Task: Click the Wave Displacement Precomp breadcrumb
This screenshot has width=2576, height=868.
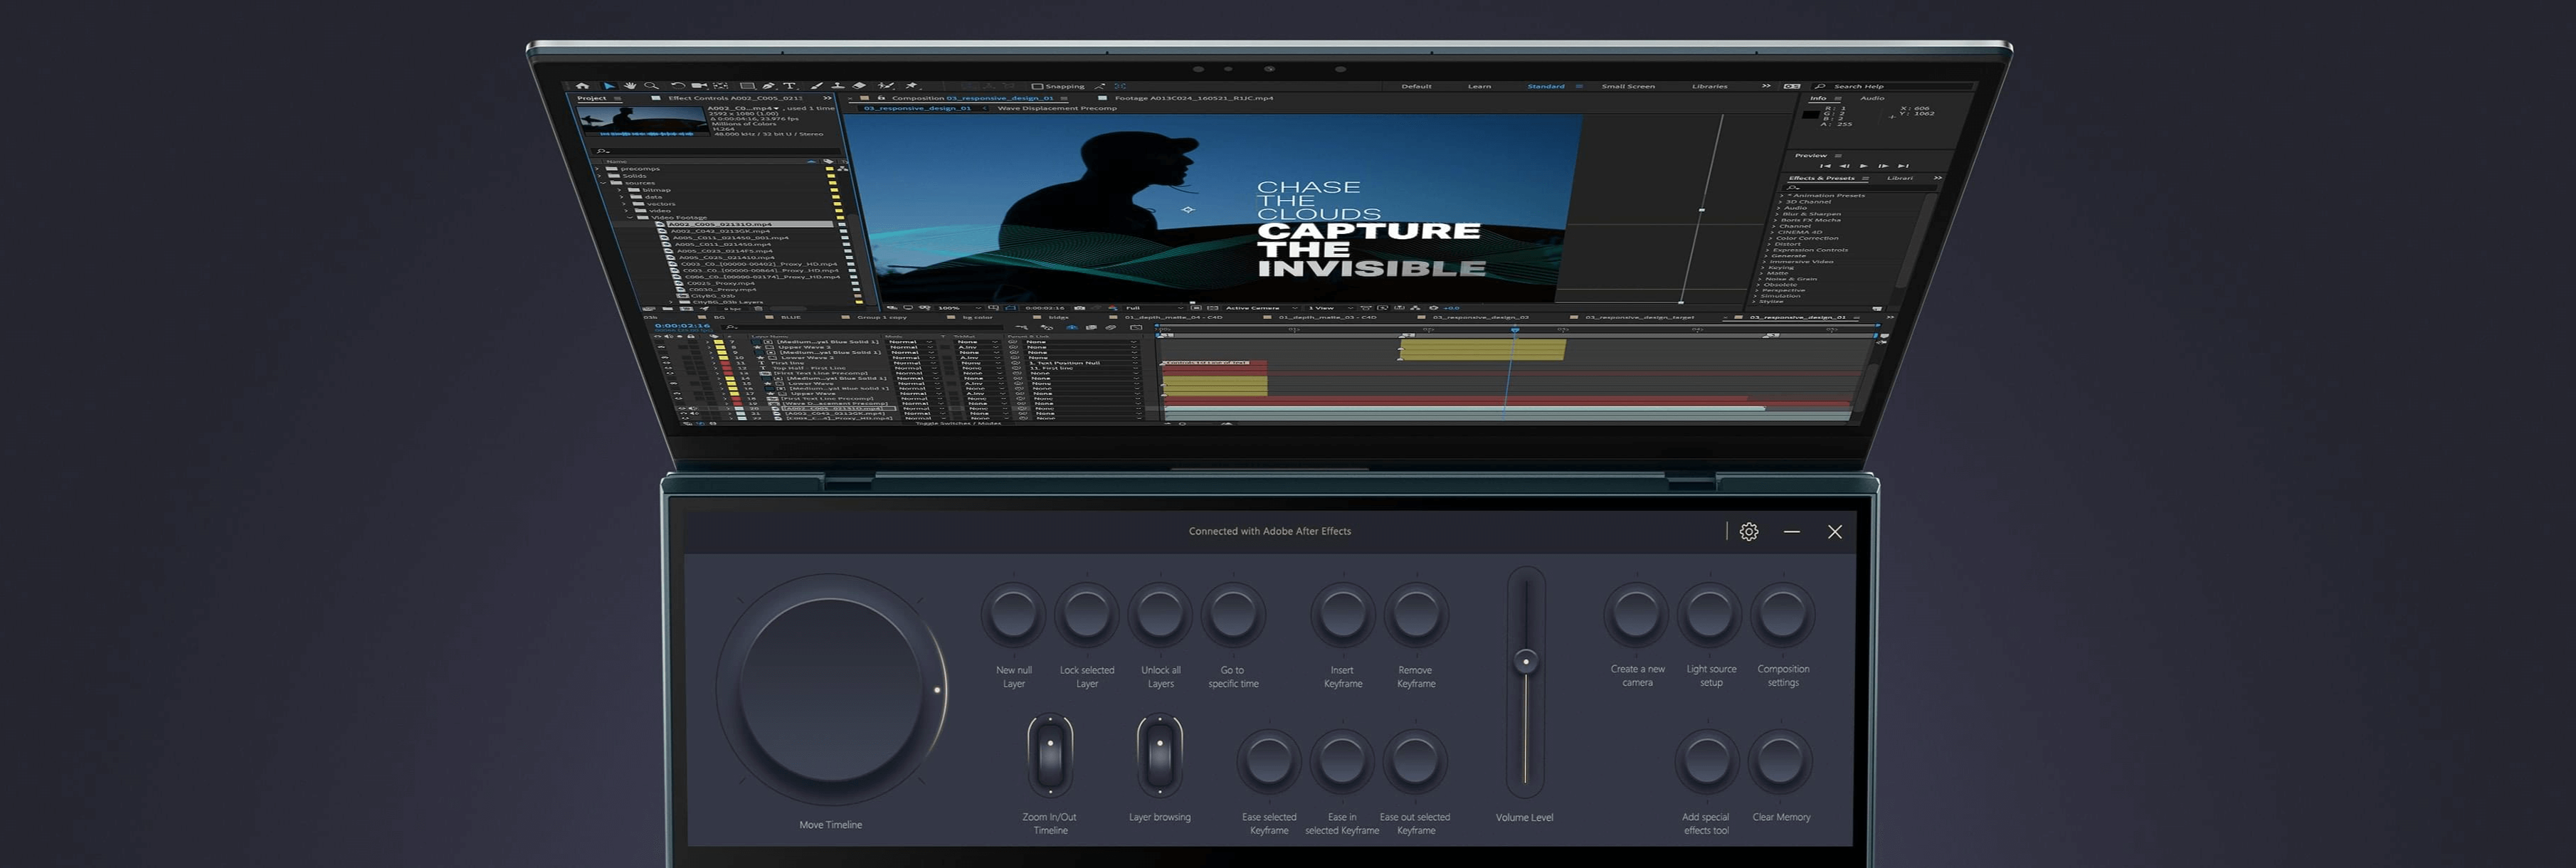Action: tap(1057, 109)
